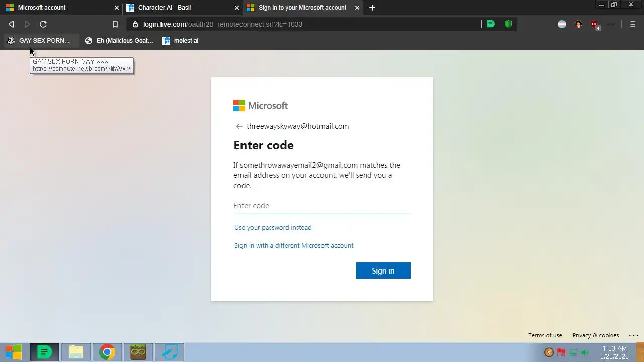Image resolution: width=644 pixels, height=362 pixels.
Task: Open the network tray icon
Action: click(x=573, y=352)
